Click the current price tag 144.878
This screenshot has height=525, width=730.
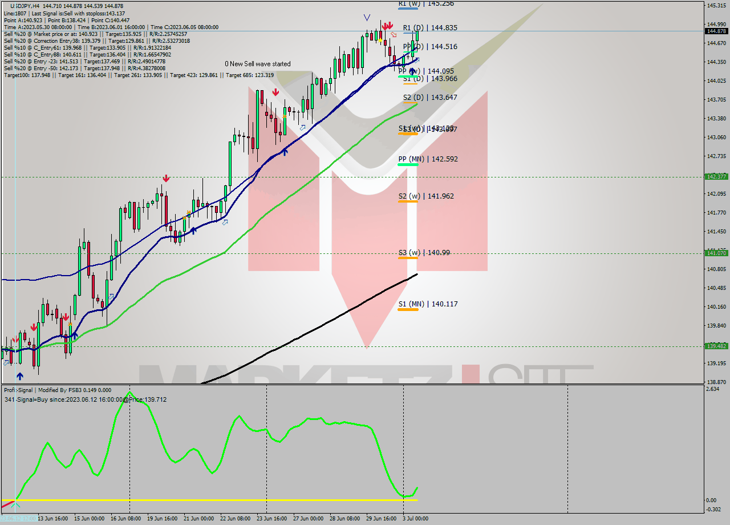[x=716, y=31]
